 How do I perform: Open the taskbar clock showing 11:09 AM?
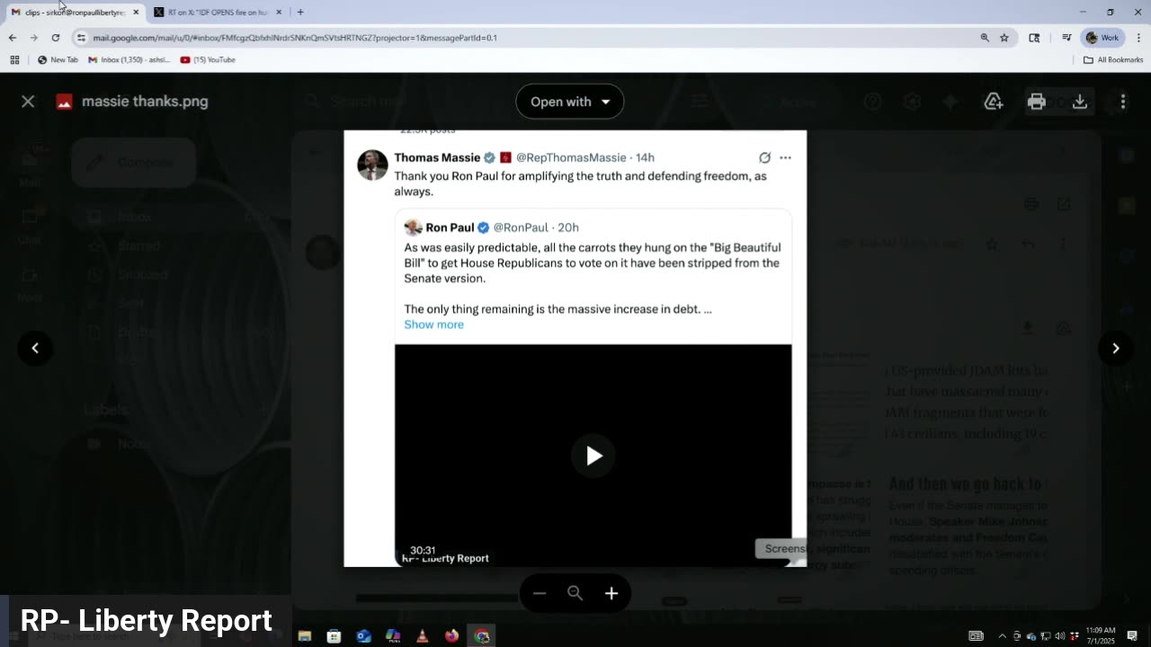(x=1100, y=636)
